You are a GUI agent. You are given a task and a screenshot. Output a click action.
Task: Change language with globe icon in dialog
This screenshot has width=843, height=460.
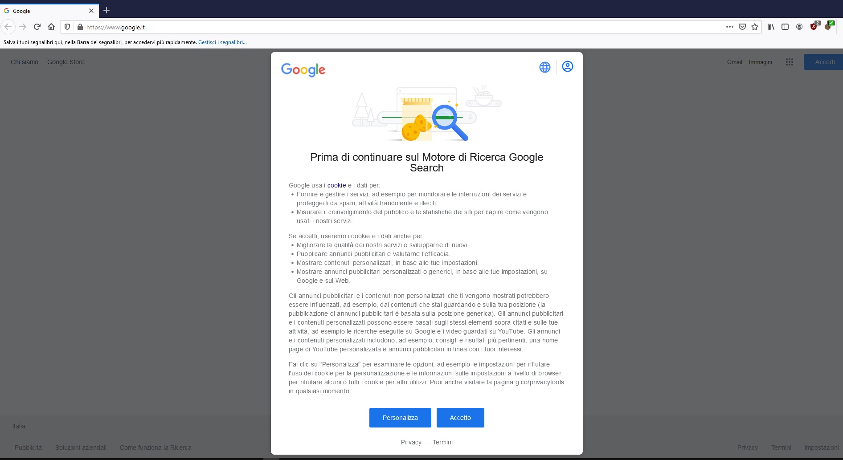click(x=545, y=67)
